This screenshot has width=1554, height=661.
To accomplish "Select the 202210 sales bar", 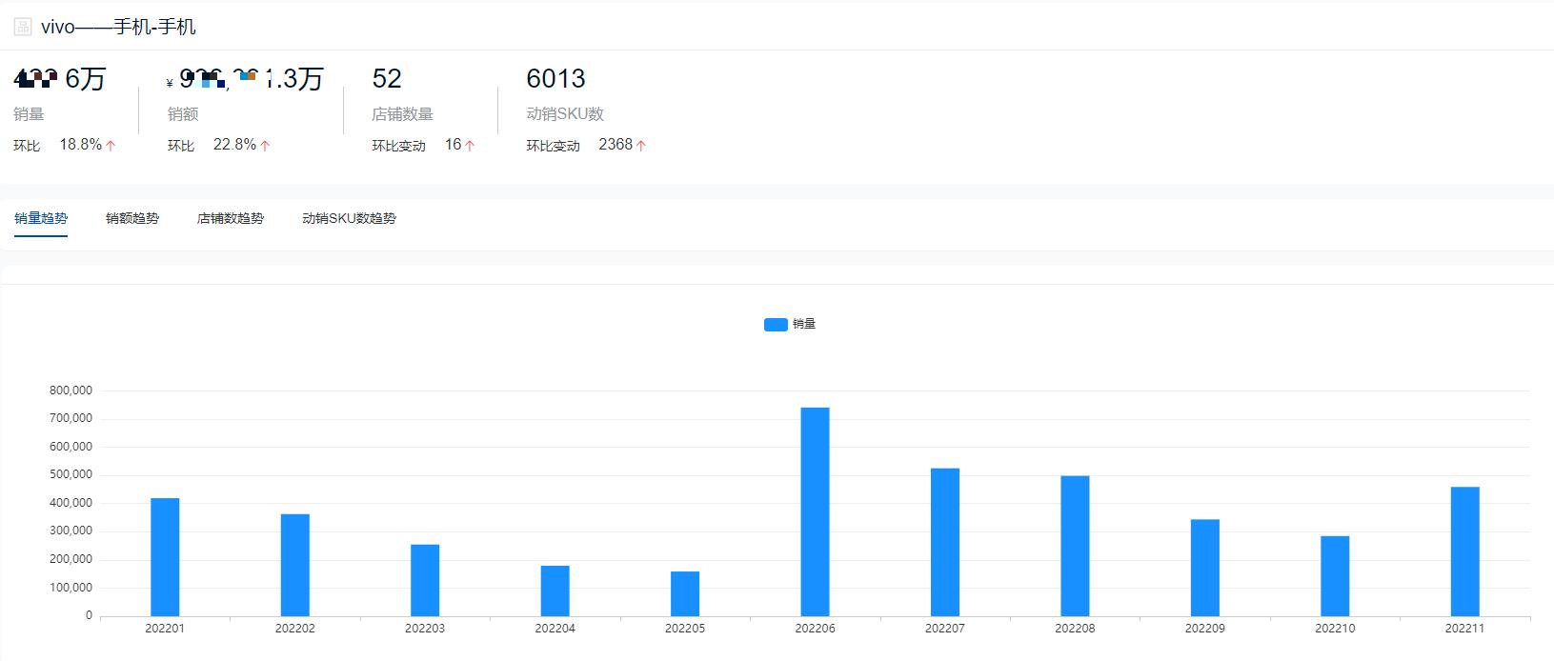I will pyautogui.click(x=1335, y=576).
